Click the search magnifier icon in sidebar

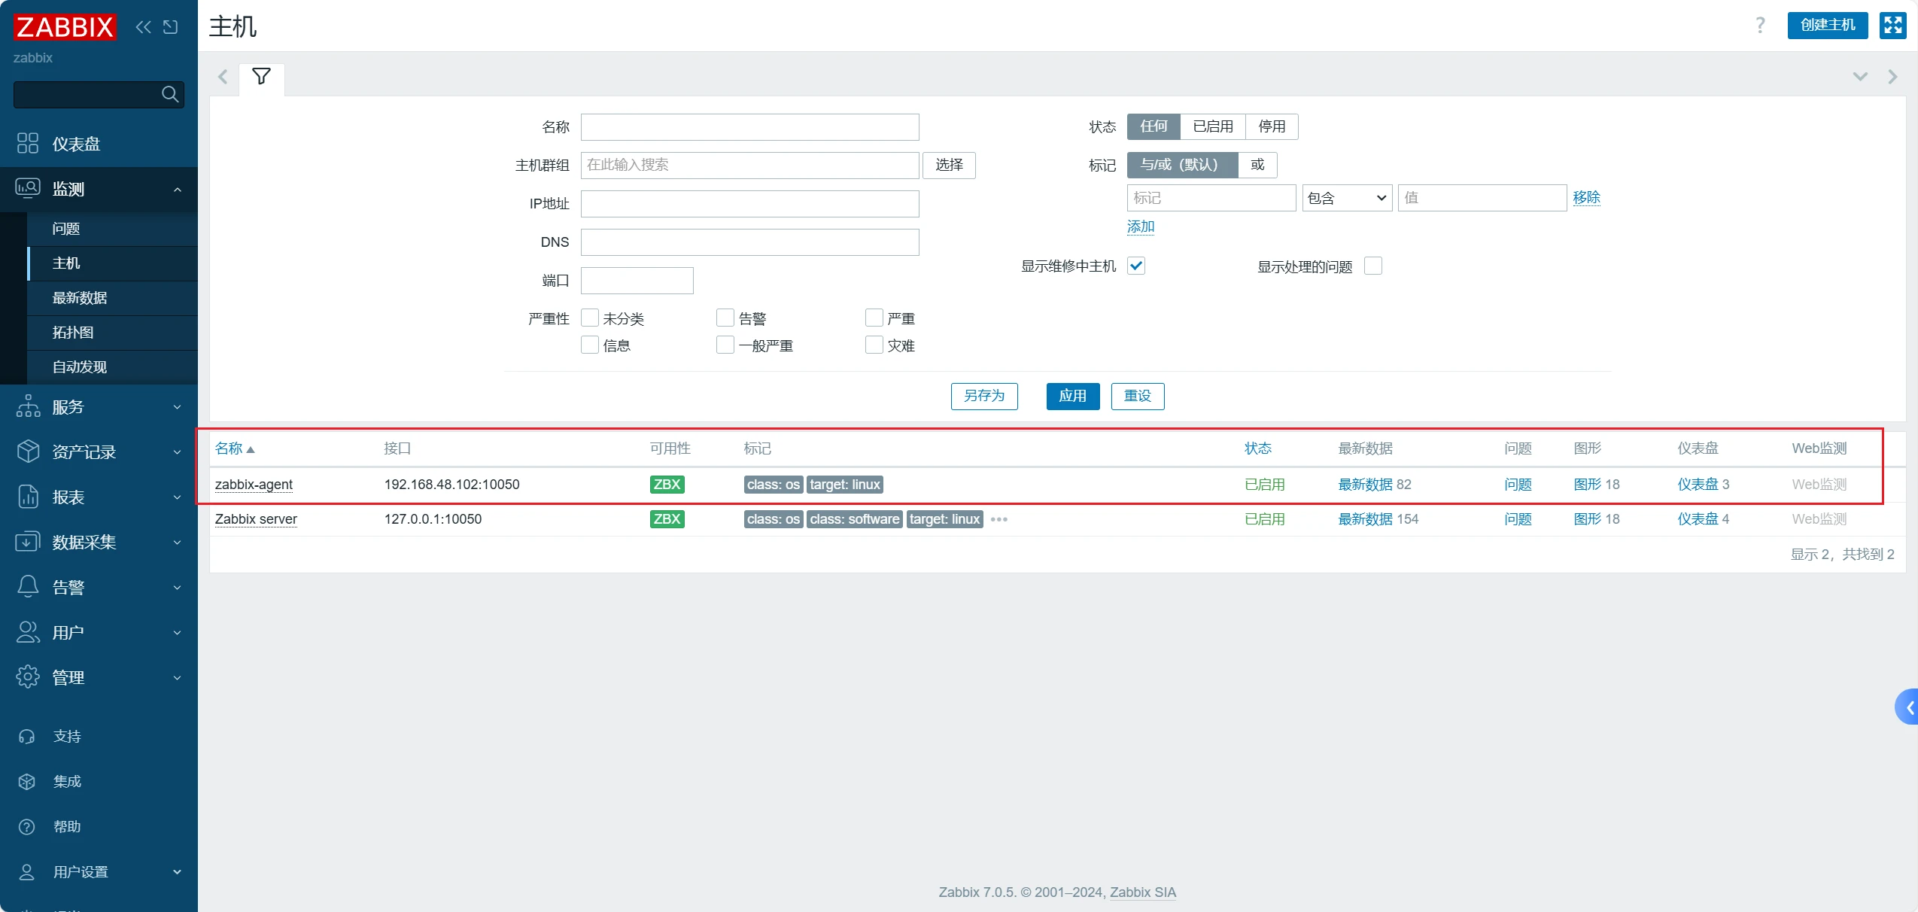(x=170, y=94)
